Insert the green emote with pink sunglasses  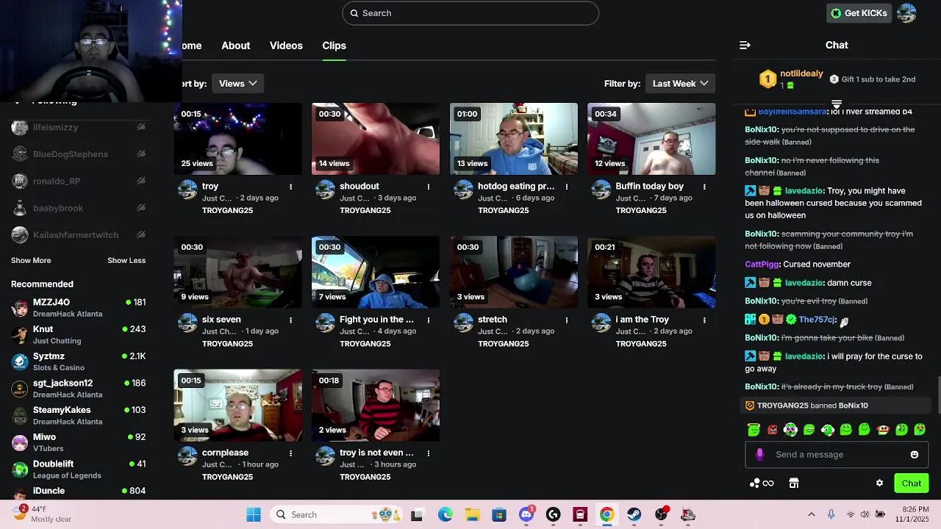point(790,430)
